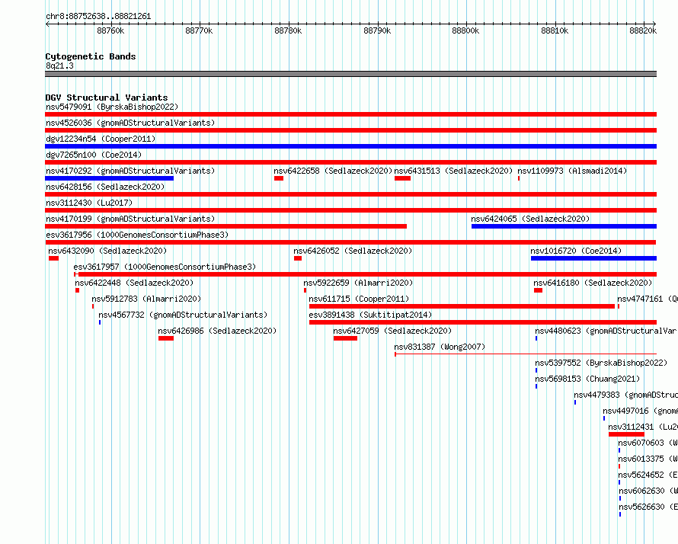The height and width of the screenshot is (544, 678).
Task: Click nsv4567732 gnomAD variant label
Action: pos(183,315)
